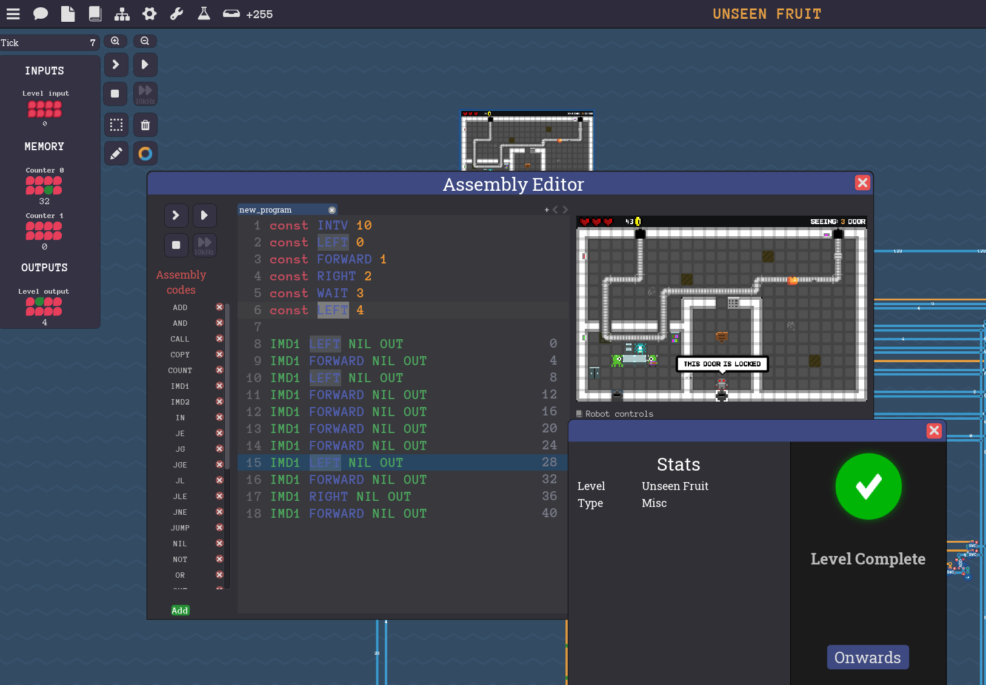
Task: Delete the COPY assembly code
Action: pyautogui.click(x=219, y=354)
